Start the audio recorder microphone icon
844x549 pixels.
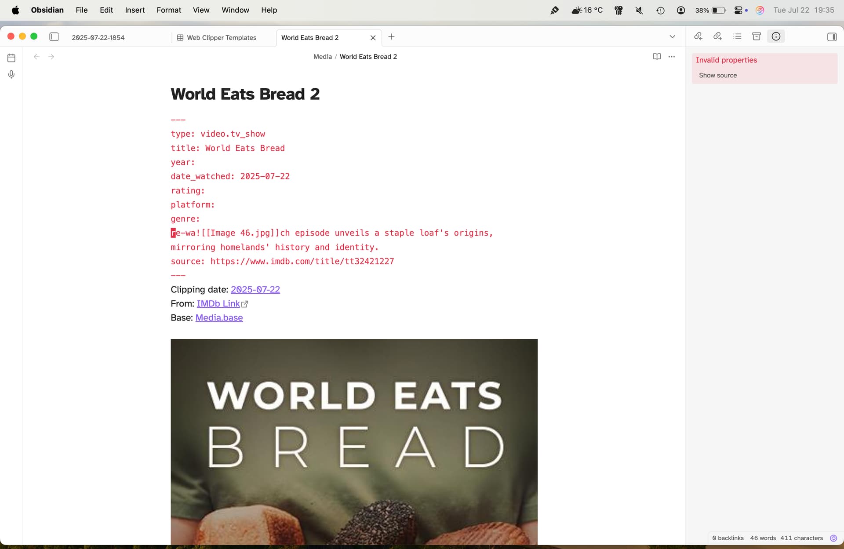(11, 74)
